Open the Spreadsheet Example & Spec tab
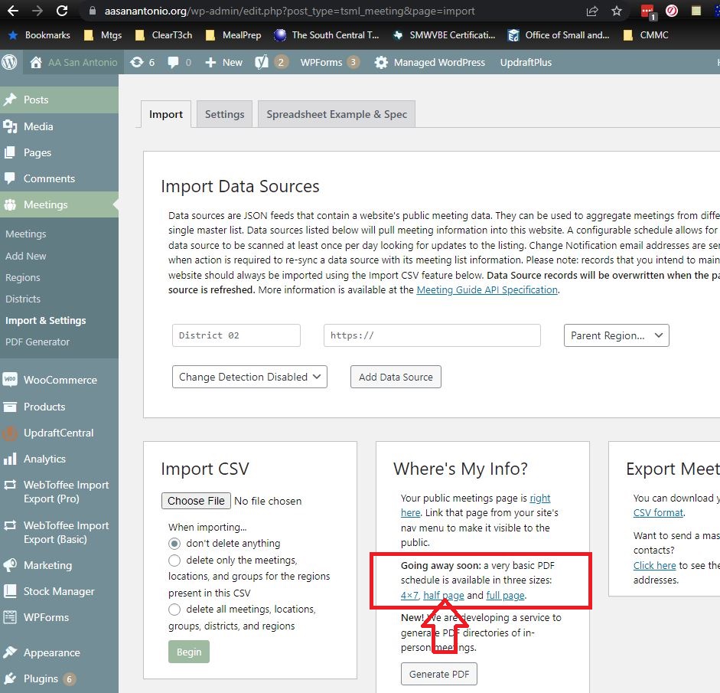The height and width of the screenshot is (693, 720). (337, 114)
